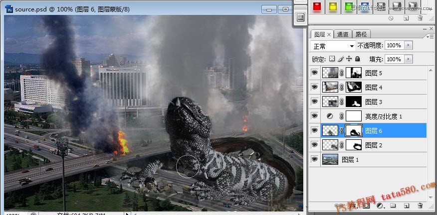
Task: Select the 图层 6 layer thumbnail
Action: click(x=330, y=130)
